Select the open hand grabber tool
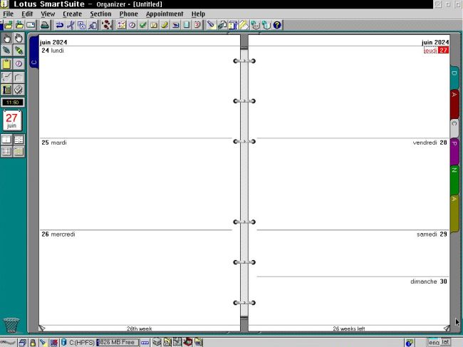Image resolution: width=463 pixels, height=347 pixels. pos(19,38)
